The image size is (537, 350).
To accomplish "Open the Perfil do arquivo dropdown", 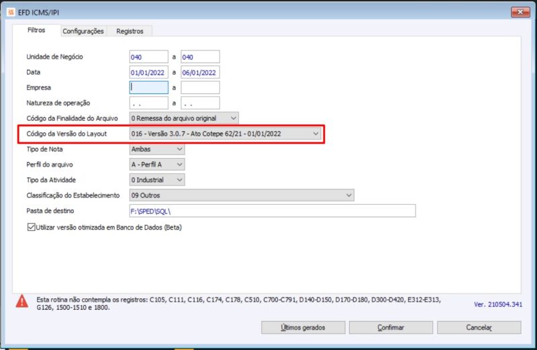I will tap(157, 165).
